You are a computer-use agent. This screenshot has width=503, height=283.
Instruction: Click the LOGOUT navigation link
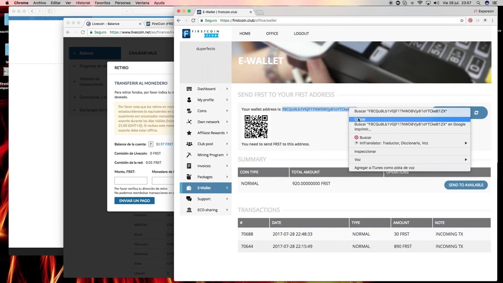tap(301, 33)
